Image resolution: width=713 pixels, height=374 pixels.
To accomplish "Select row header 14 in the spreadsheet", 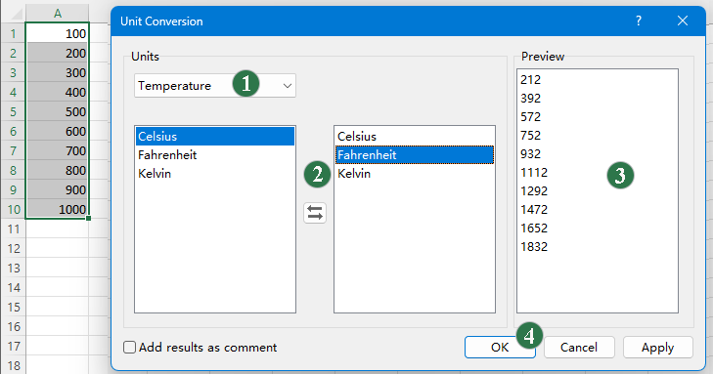I will pos(13,287).
